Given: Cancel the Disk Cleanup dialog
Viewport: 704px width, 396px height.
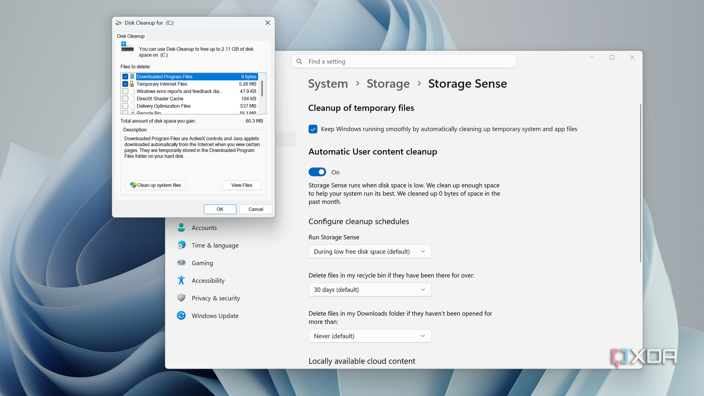Looking at the screenshot, I should 256,209.
